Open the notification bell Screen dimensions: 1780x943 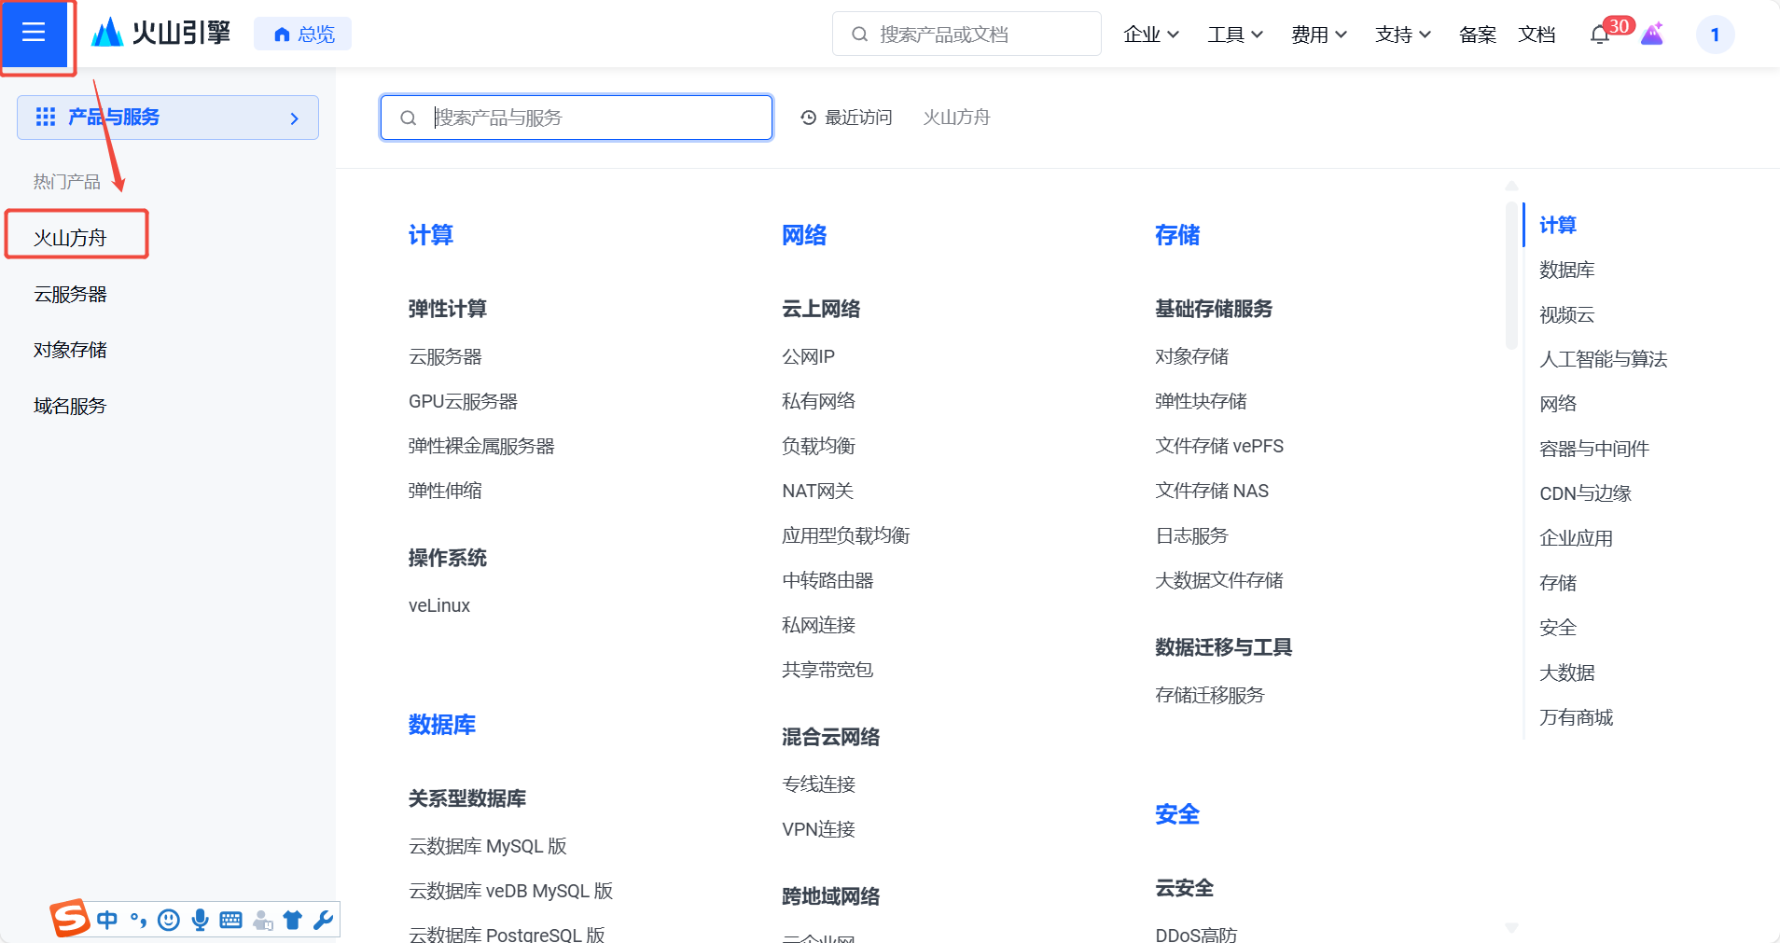pos(1600,35)
